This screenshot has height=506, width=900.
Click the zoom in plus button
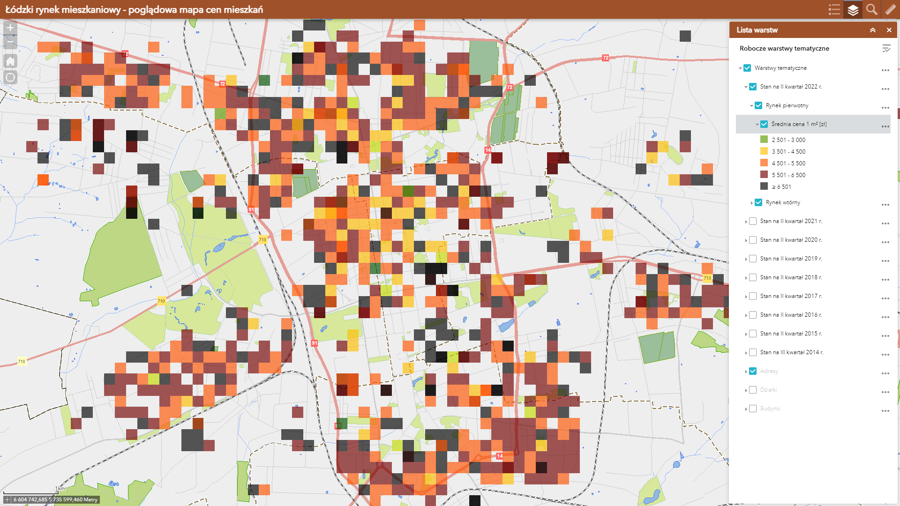click(x=10, y=28)
